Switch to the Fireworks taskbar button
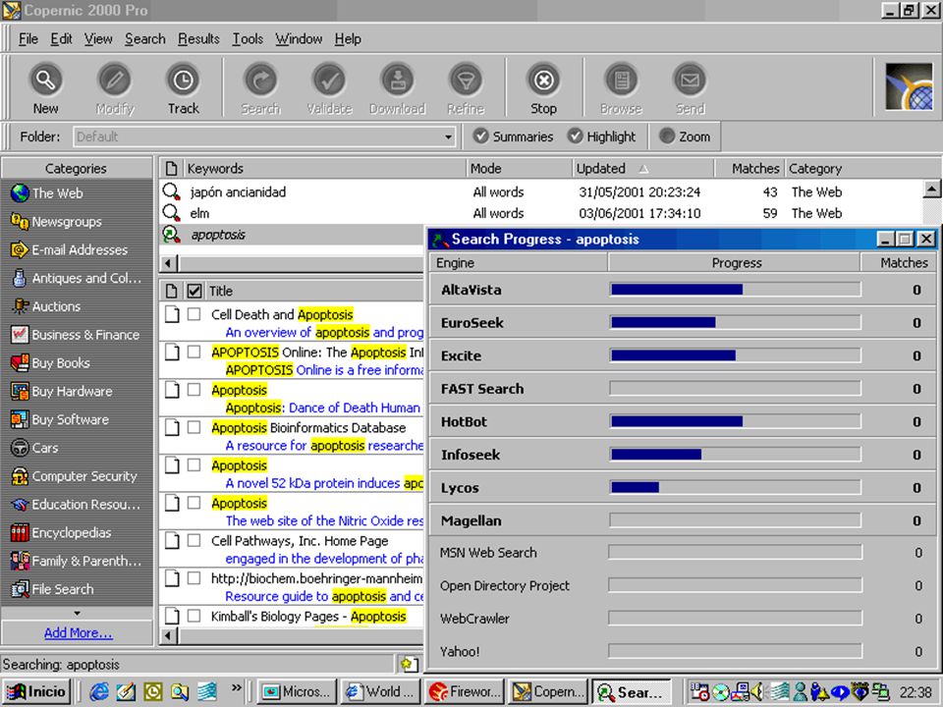 (x=465, y=692)
